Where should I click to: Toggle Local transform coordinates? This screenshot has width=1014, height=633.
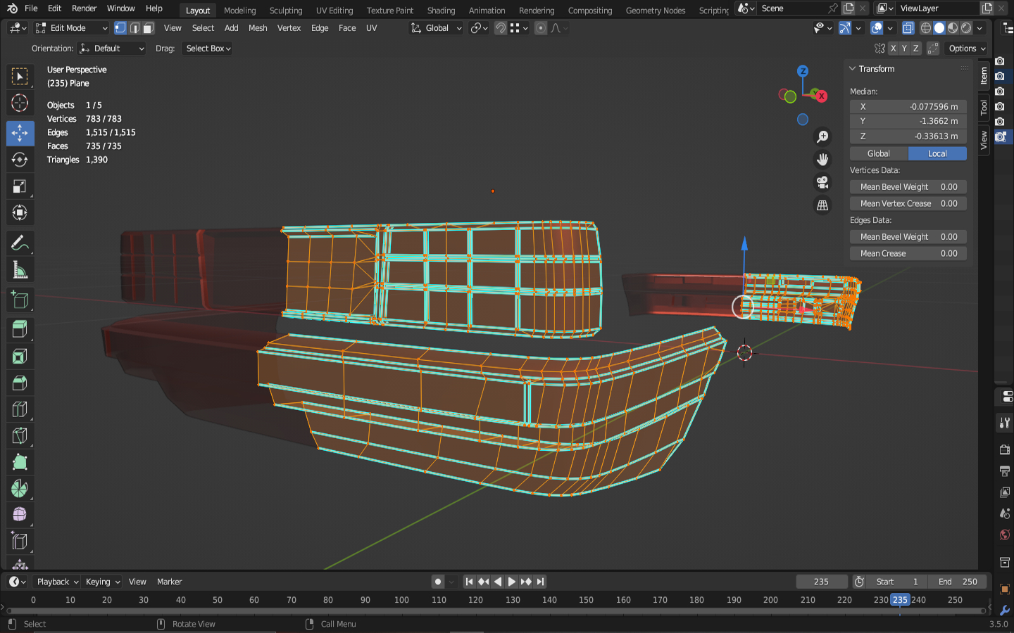pos(937,153)
